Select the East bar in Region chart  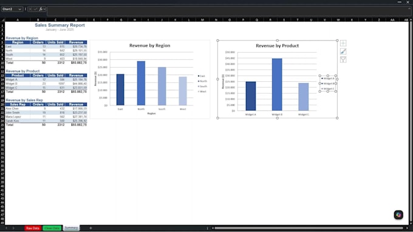coord(120,90)
